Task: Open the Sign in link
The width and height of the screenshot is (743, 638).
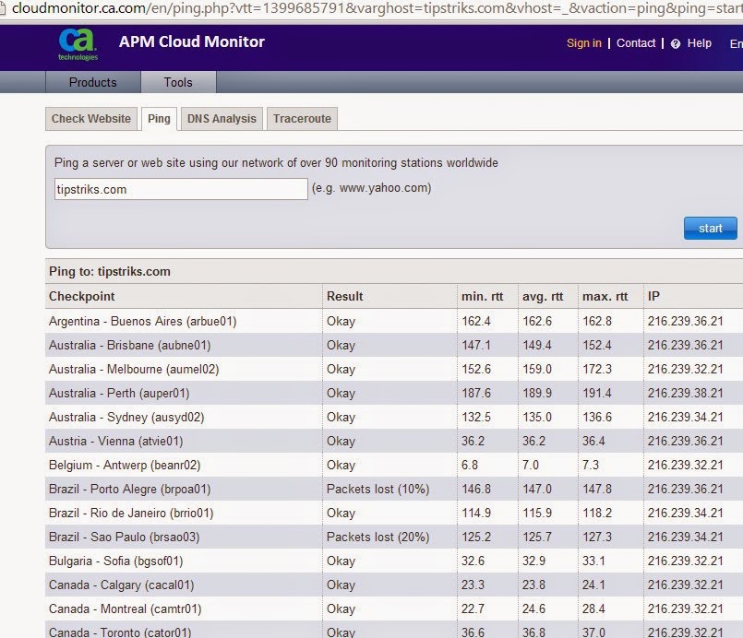Action: (583, 43)
